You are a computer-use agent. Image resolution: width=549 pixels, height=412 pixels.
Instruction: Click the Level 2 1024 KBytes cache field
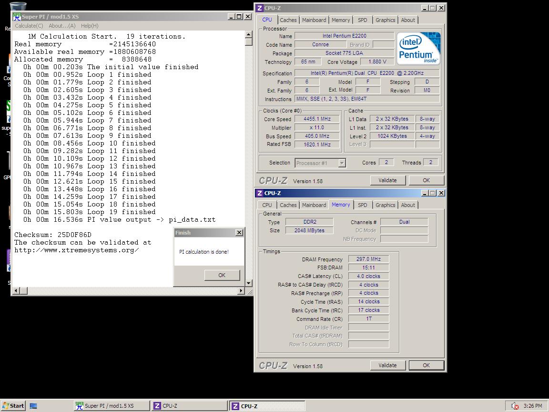click(x=392, y=136)
